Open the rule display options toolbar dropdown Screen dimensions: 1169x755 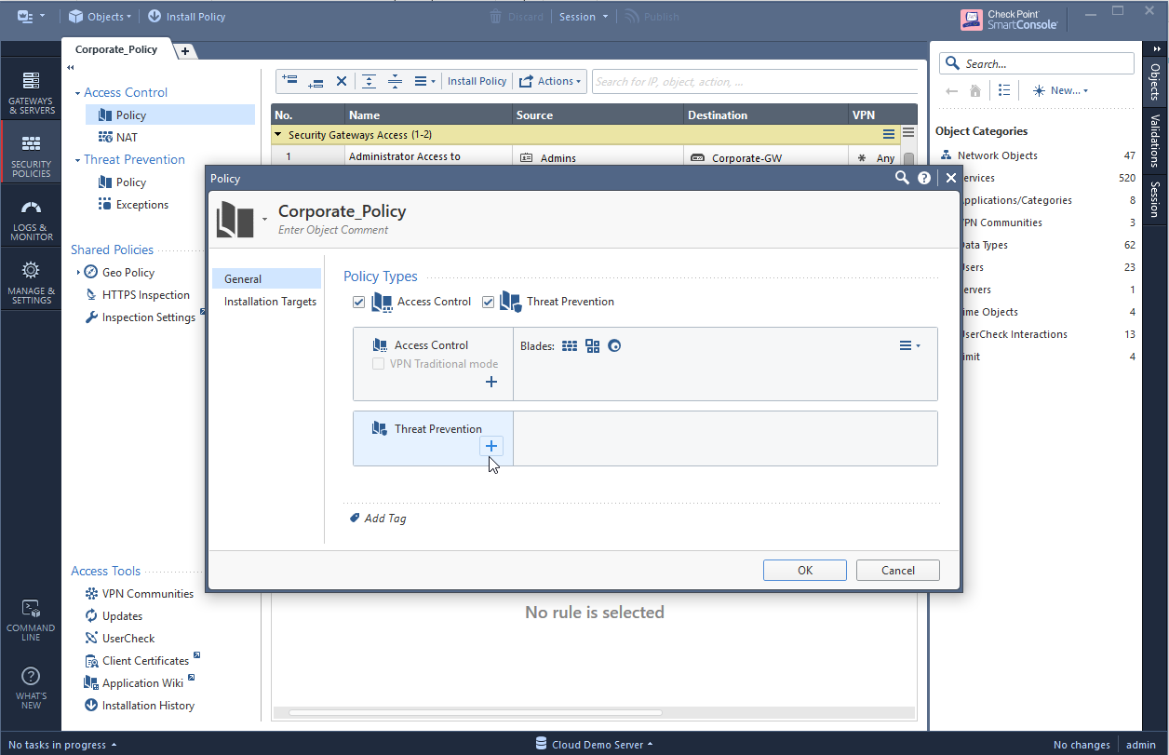click(424, 81)
